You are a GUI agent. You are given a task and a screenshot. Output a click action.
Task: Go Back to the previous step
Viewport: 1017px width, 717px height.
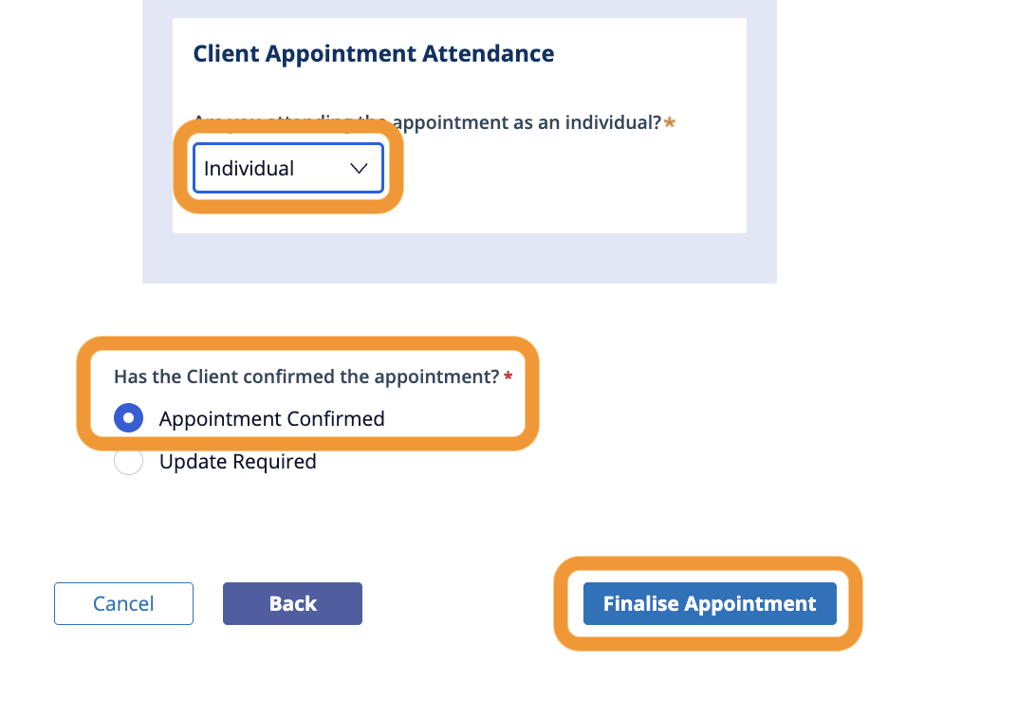[x=292, y=604]
